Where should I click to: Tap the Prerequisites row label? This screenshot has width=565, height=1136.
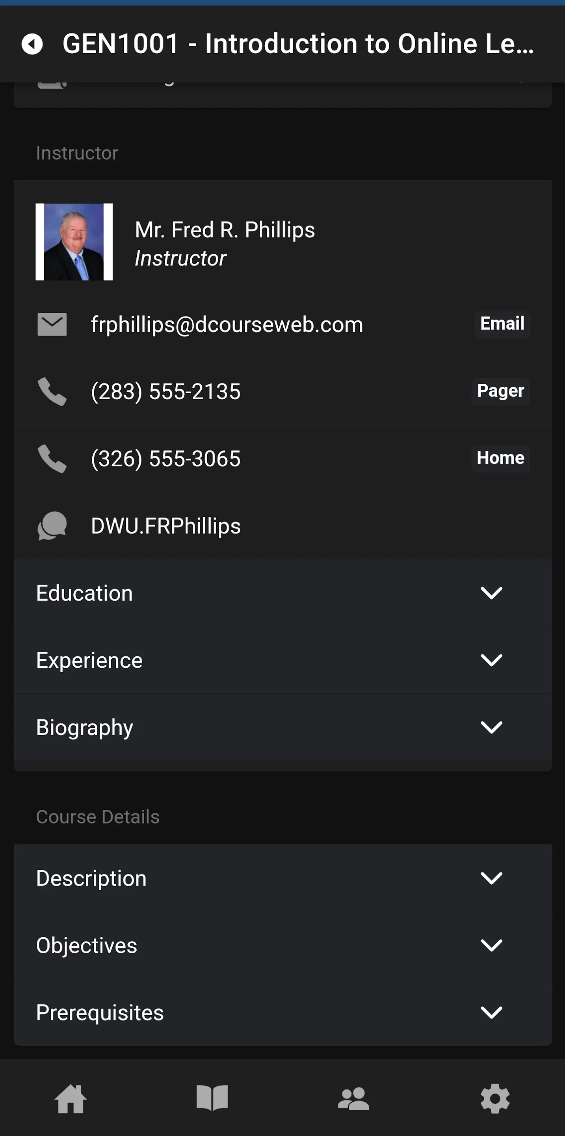[100, 1013]
